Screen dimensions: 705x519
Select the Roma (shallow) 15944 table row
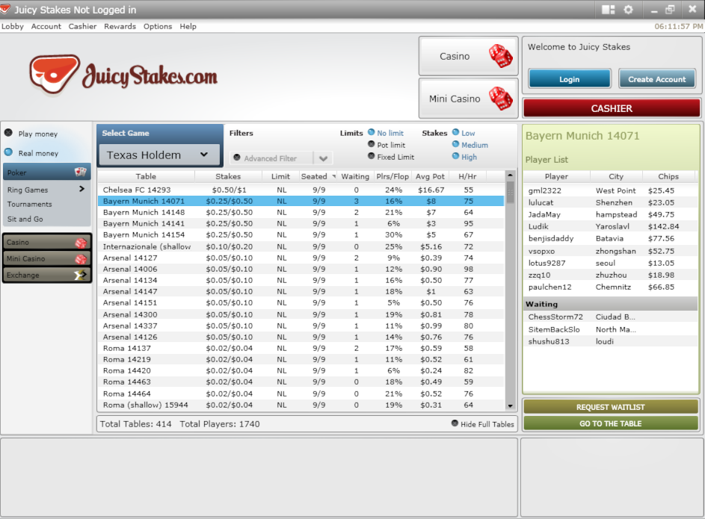pyautogui.click(x=301, y=405)
